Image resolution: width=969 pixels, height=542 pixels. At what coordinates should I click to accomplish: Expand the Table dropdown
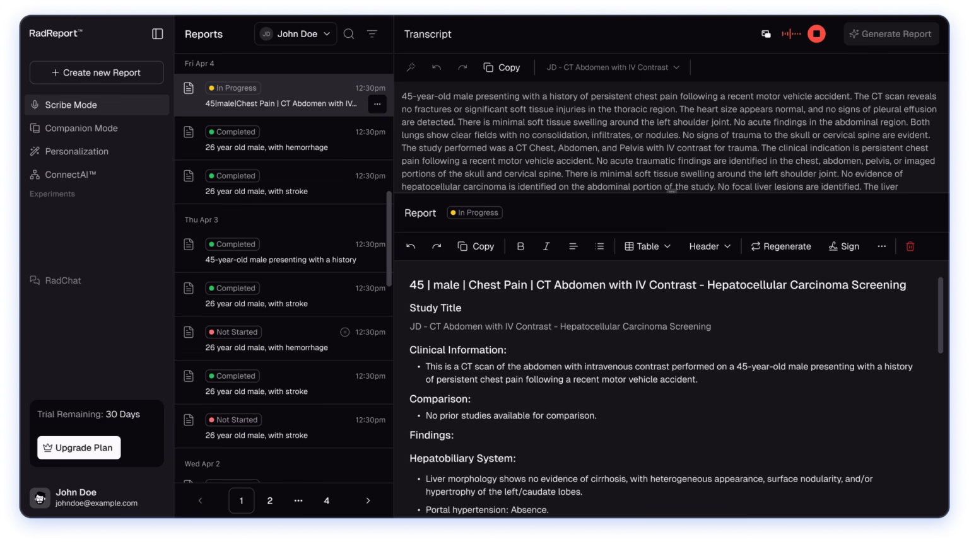point(647,246)
